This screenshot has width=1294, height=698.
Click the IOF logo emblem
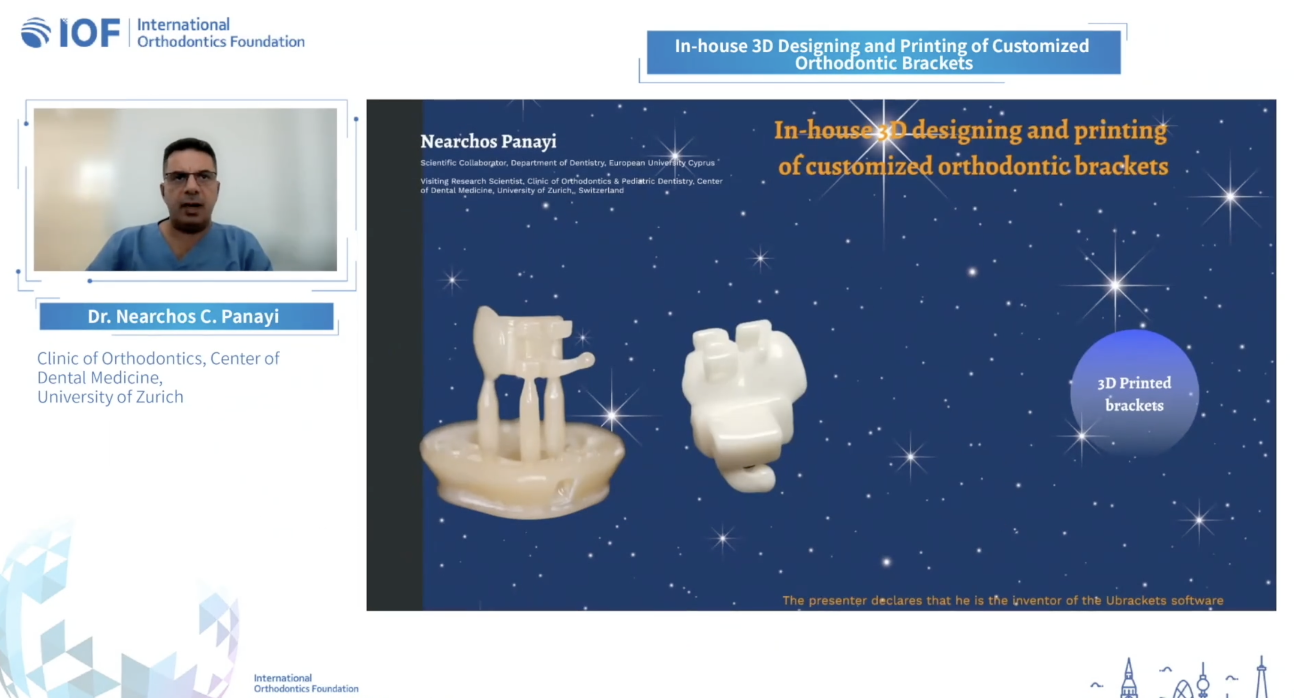[36, 32]
